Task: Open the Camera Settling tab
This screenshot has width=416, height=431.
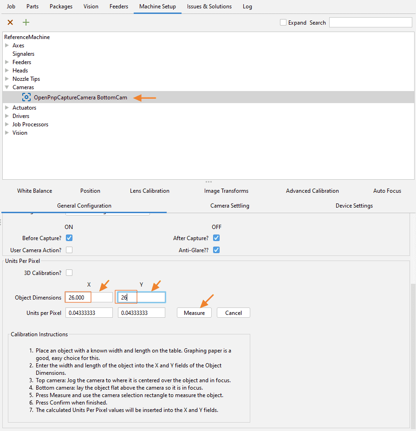Action: 230,206
